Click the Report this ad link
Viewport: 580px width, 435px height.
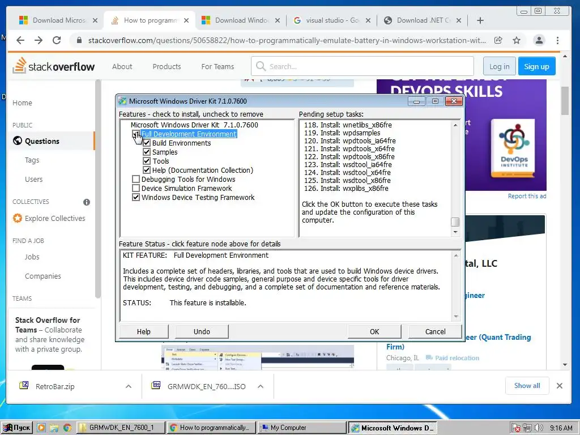[x=527, y=196]
